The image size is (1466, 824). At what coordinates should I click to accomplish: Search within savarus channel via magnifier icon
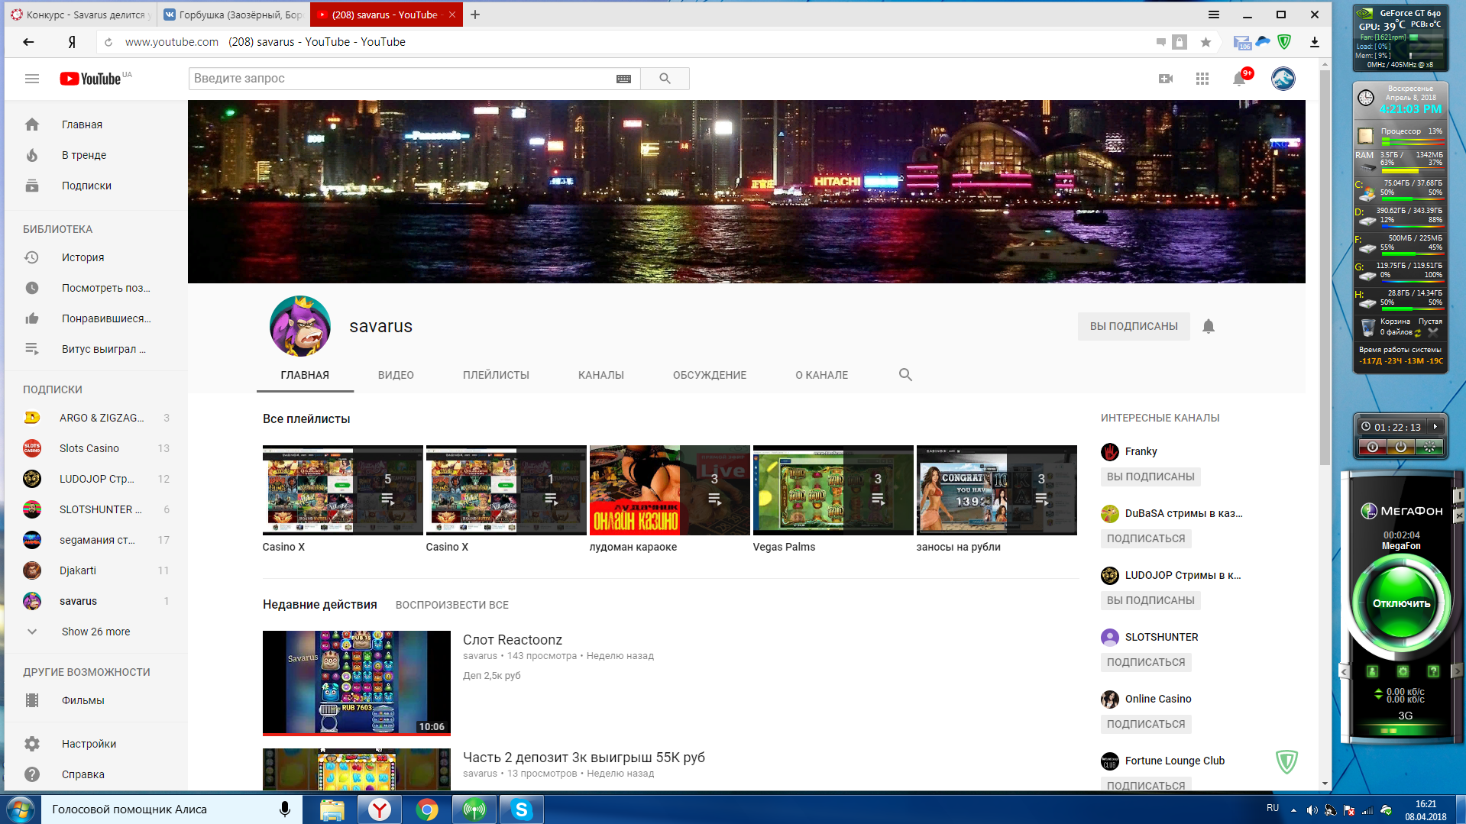coord(905,375)
